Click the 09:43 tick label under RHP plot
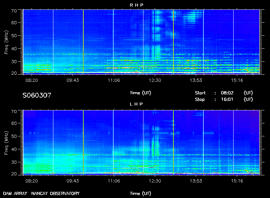The width and height of the screenshot is (270, 198). coord(73,80)
